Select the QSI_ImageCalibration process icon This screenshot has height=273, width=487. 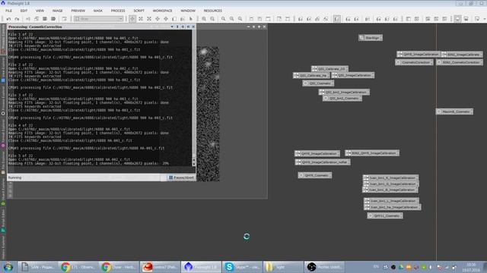(352, 75)
